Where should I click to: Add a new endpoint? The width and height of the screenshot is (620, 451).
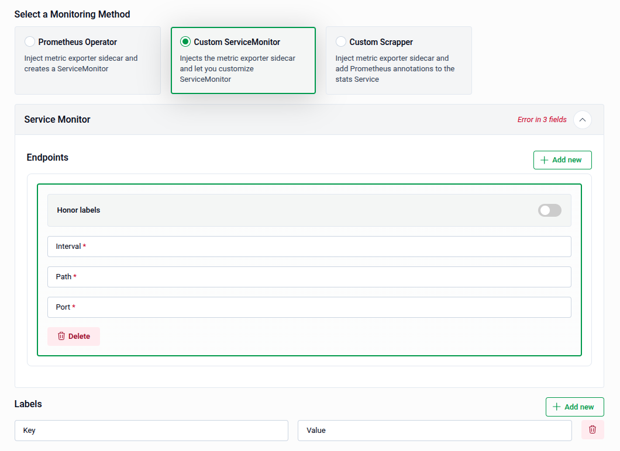point(562,159)
